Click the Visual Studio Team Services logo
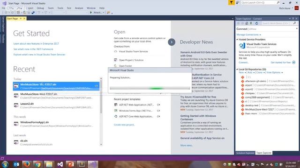The image size is (300, 168). [x=242, y=46]
